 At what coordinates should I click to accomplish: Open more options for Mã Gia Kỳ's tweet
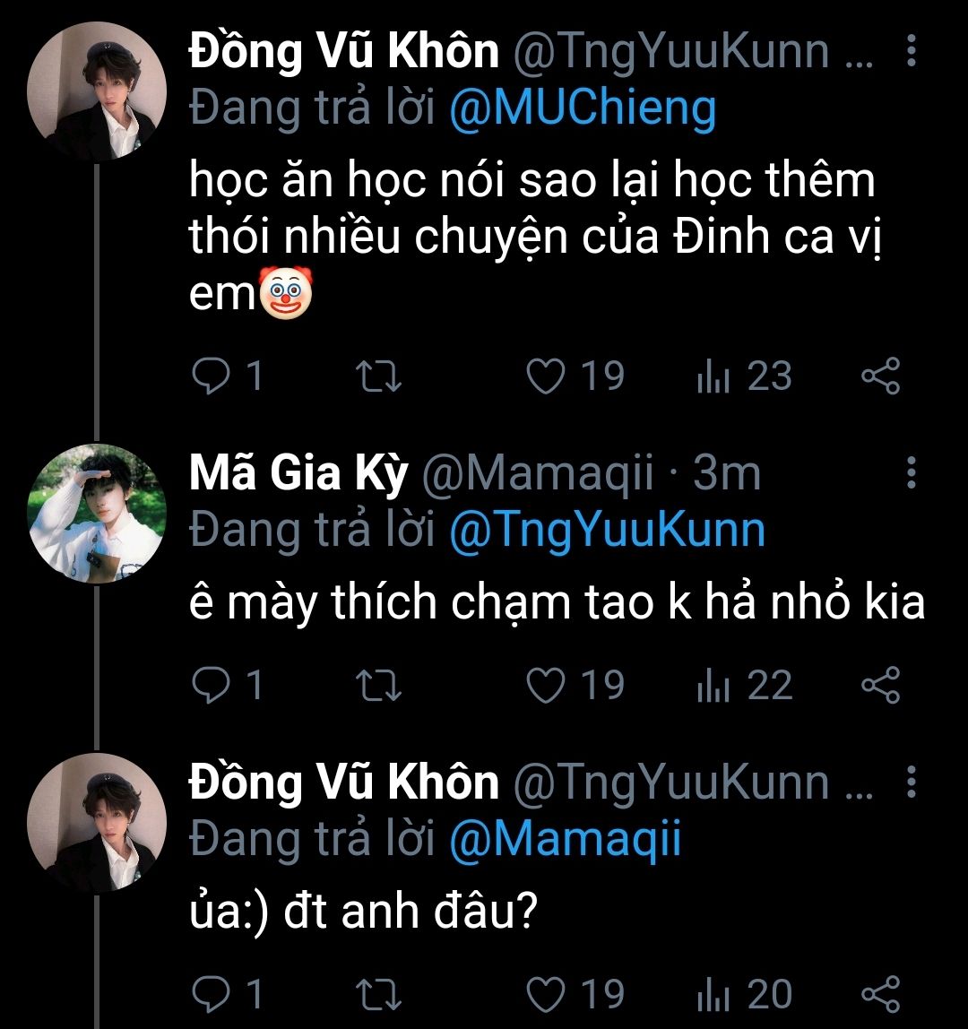(x=912, y=472)
